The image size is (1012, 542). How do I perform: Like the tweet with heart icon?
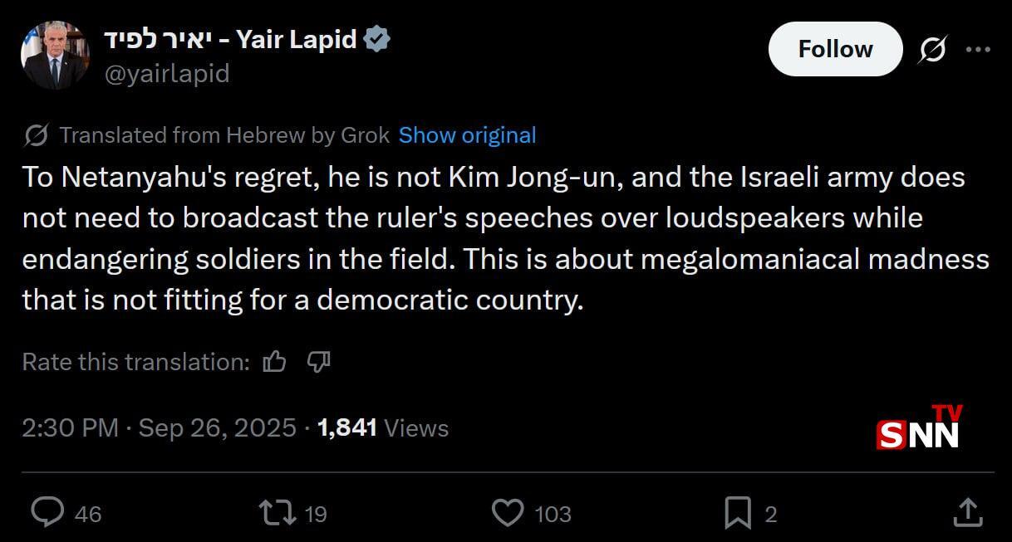point(508,513)
